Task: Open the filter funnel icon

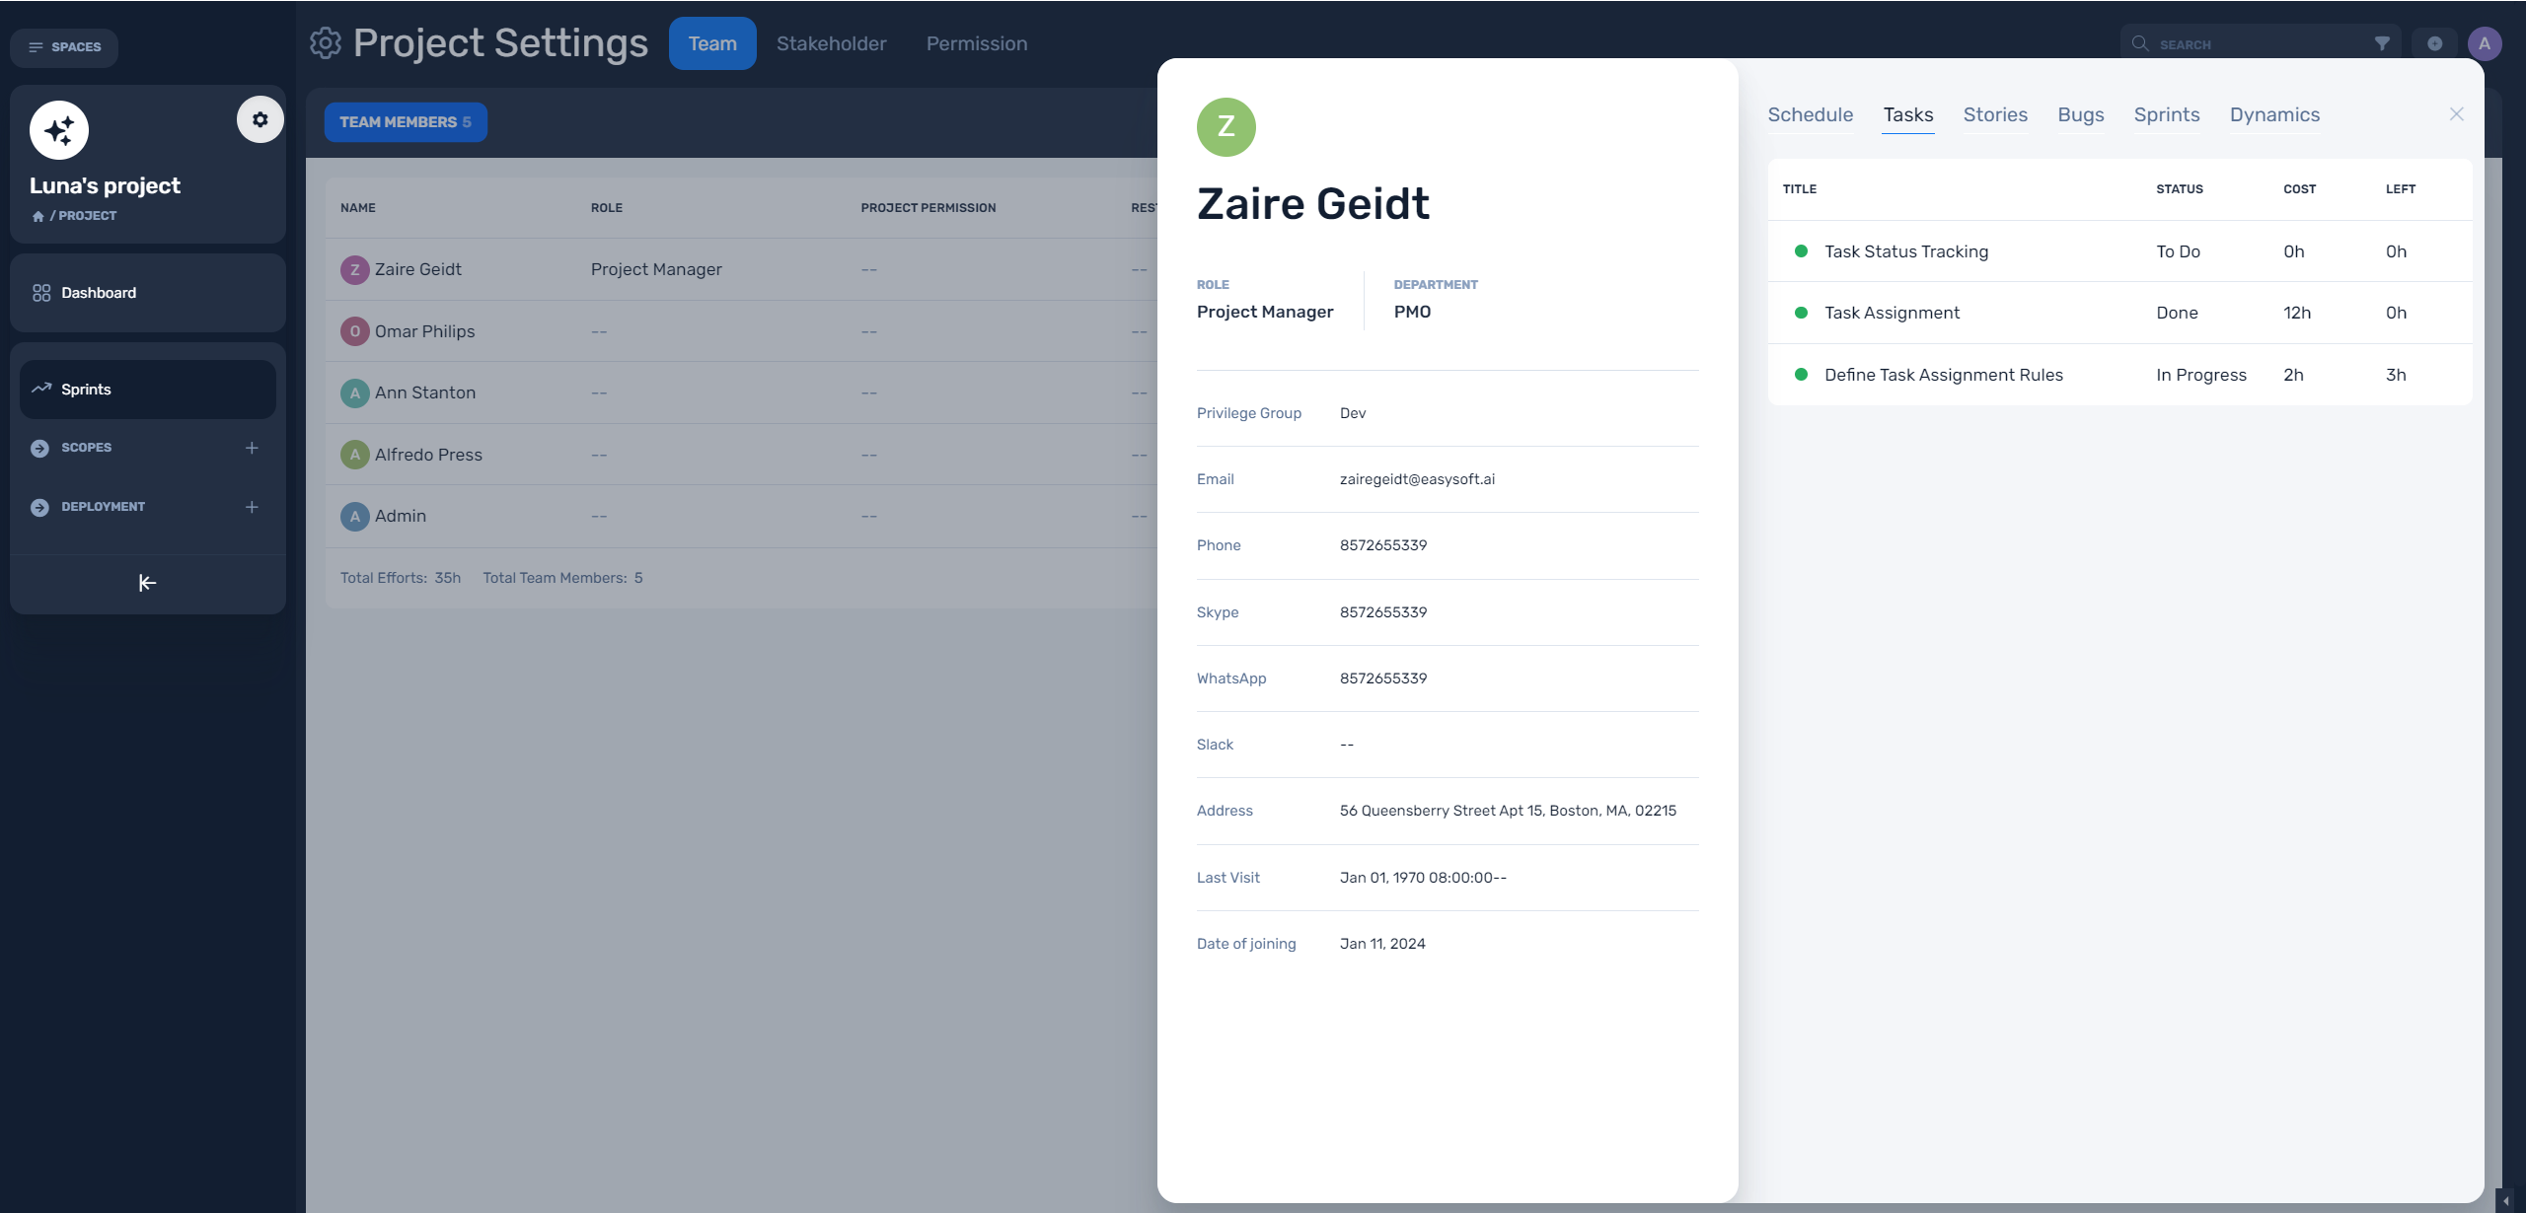Action: point(2382,43)
